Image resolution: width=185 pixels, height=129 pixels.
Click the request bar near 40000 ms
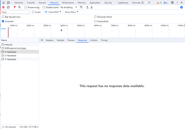[61, 30]
